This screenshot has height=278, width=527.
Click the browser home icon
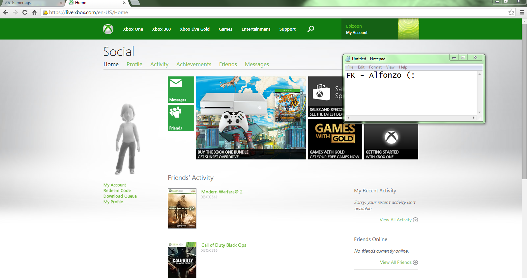[34, 12]
